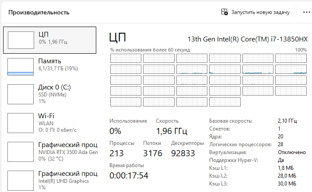Image resolution: width=312 pixels, height=192 pixels.
Task: Click the Виртуализация value Отключено
Action: coord(292,152)
